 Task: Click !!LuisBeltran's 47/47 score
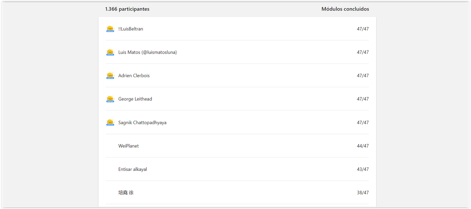coord(362,29)
